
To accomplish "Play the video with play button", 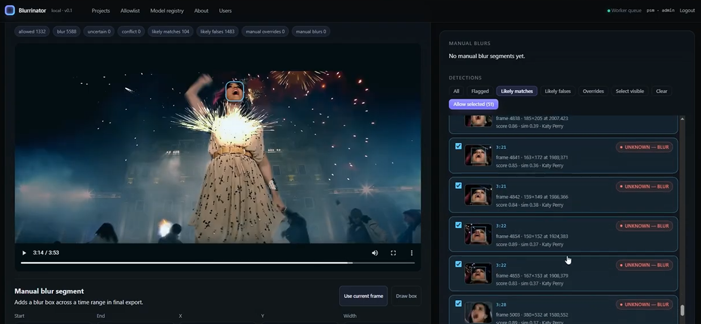I will point(24,253).
